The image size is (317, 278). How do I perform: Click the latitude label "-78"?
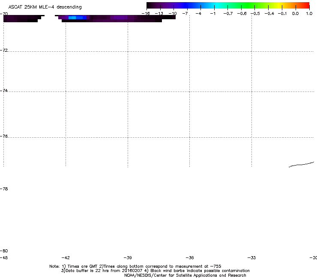tap(4, 189)
